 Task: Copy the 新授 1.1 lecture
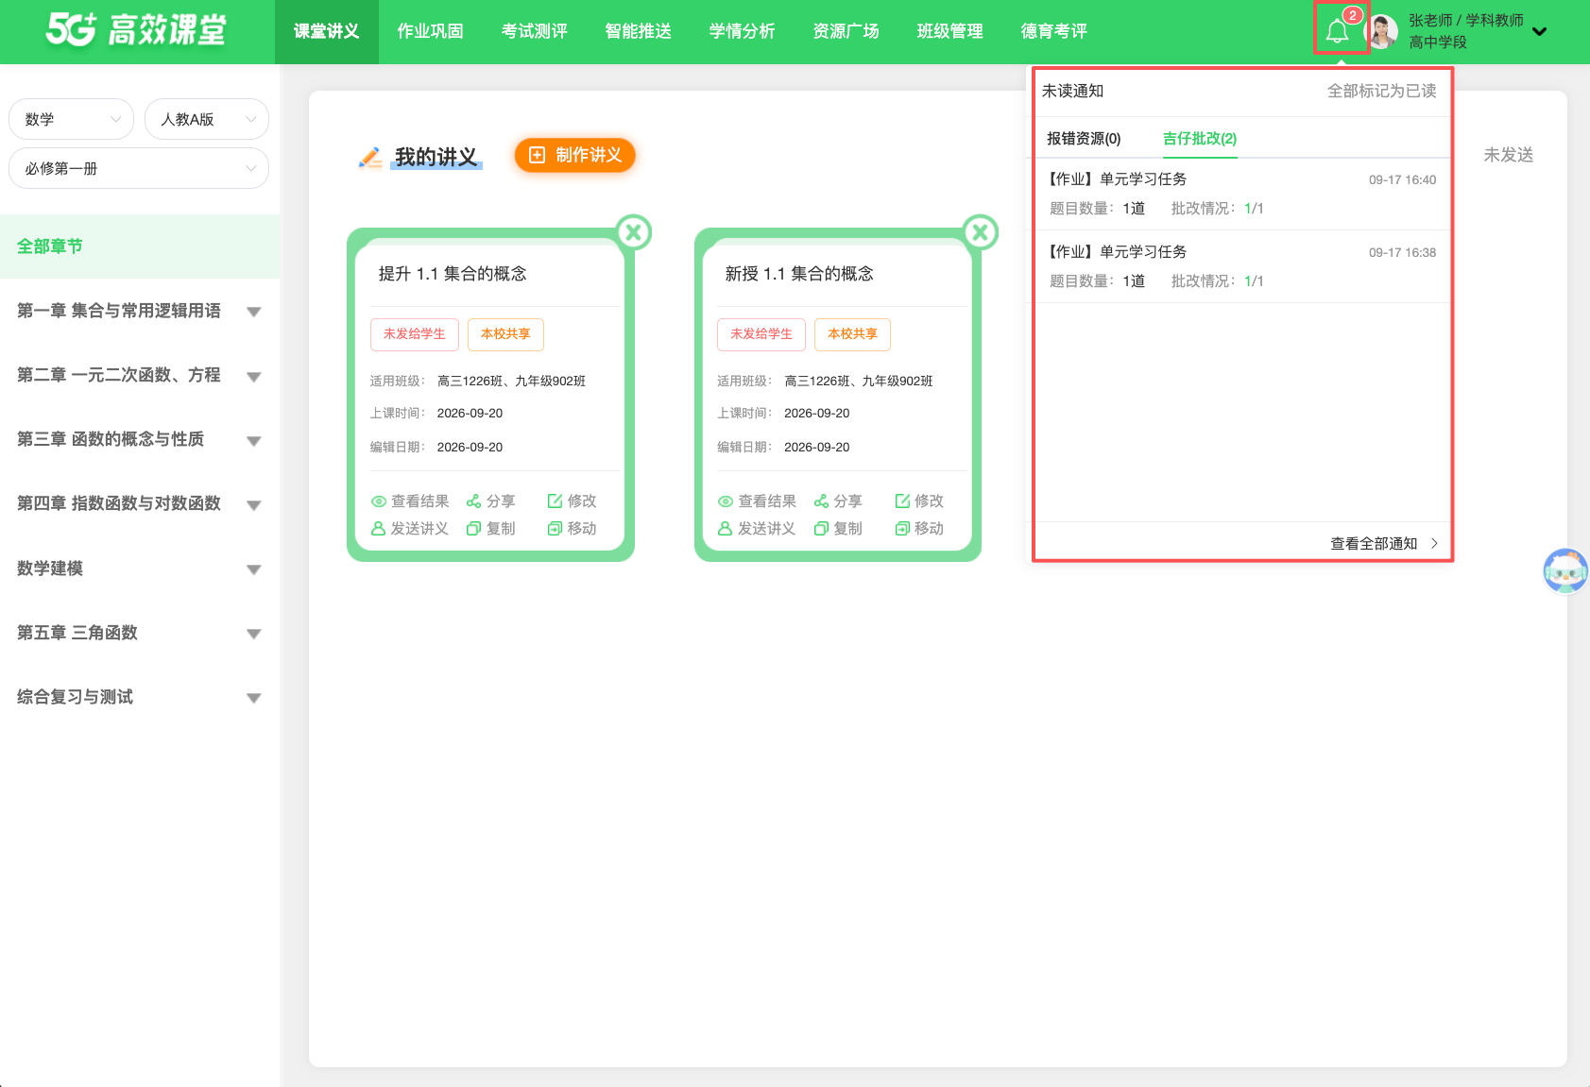pyautogui.click(x=838, y=528)
